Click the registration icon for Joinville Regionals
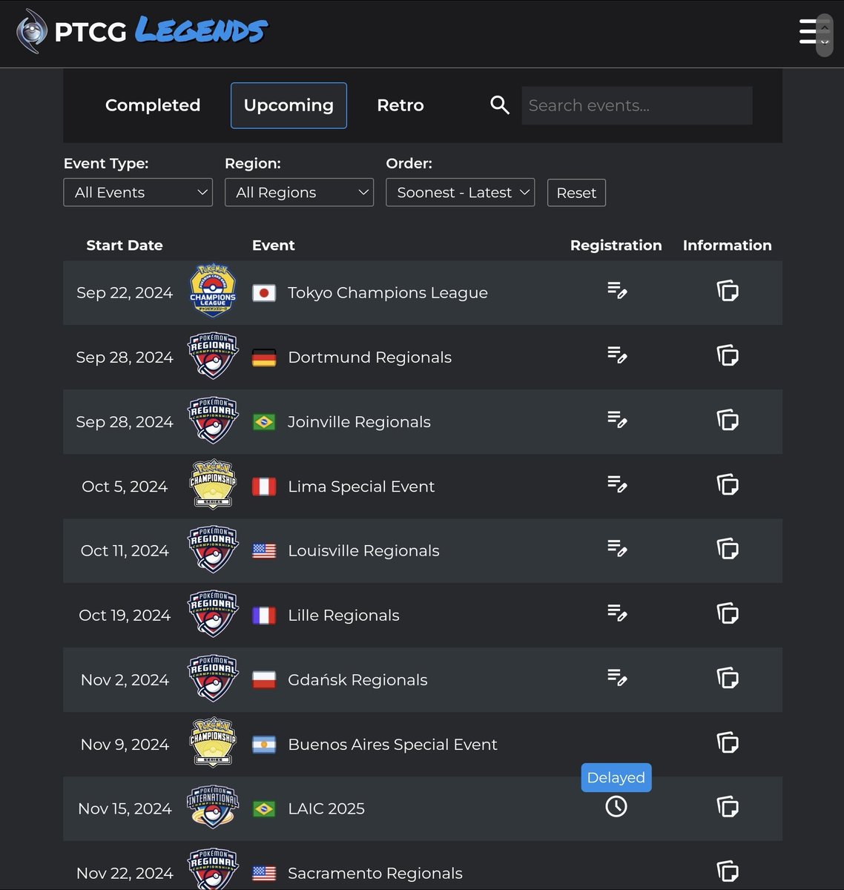 [x=616, y=420]
